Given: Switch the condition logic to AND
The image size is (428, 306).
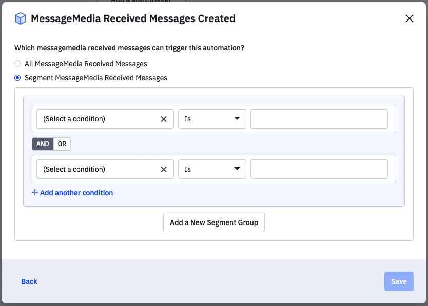Looking at the screenshot, I should (x=43, y=144).
